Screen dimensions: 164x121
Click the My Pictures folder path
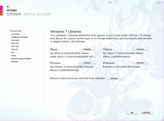(72, 67)
